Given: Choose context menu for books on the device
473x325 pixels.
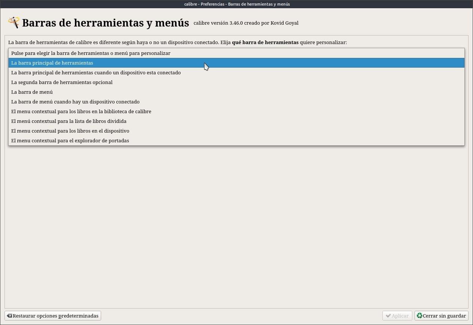Looking at the screenshot, I should (236, 131).
